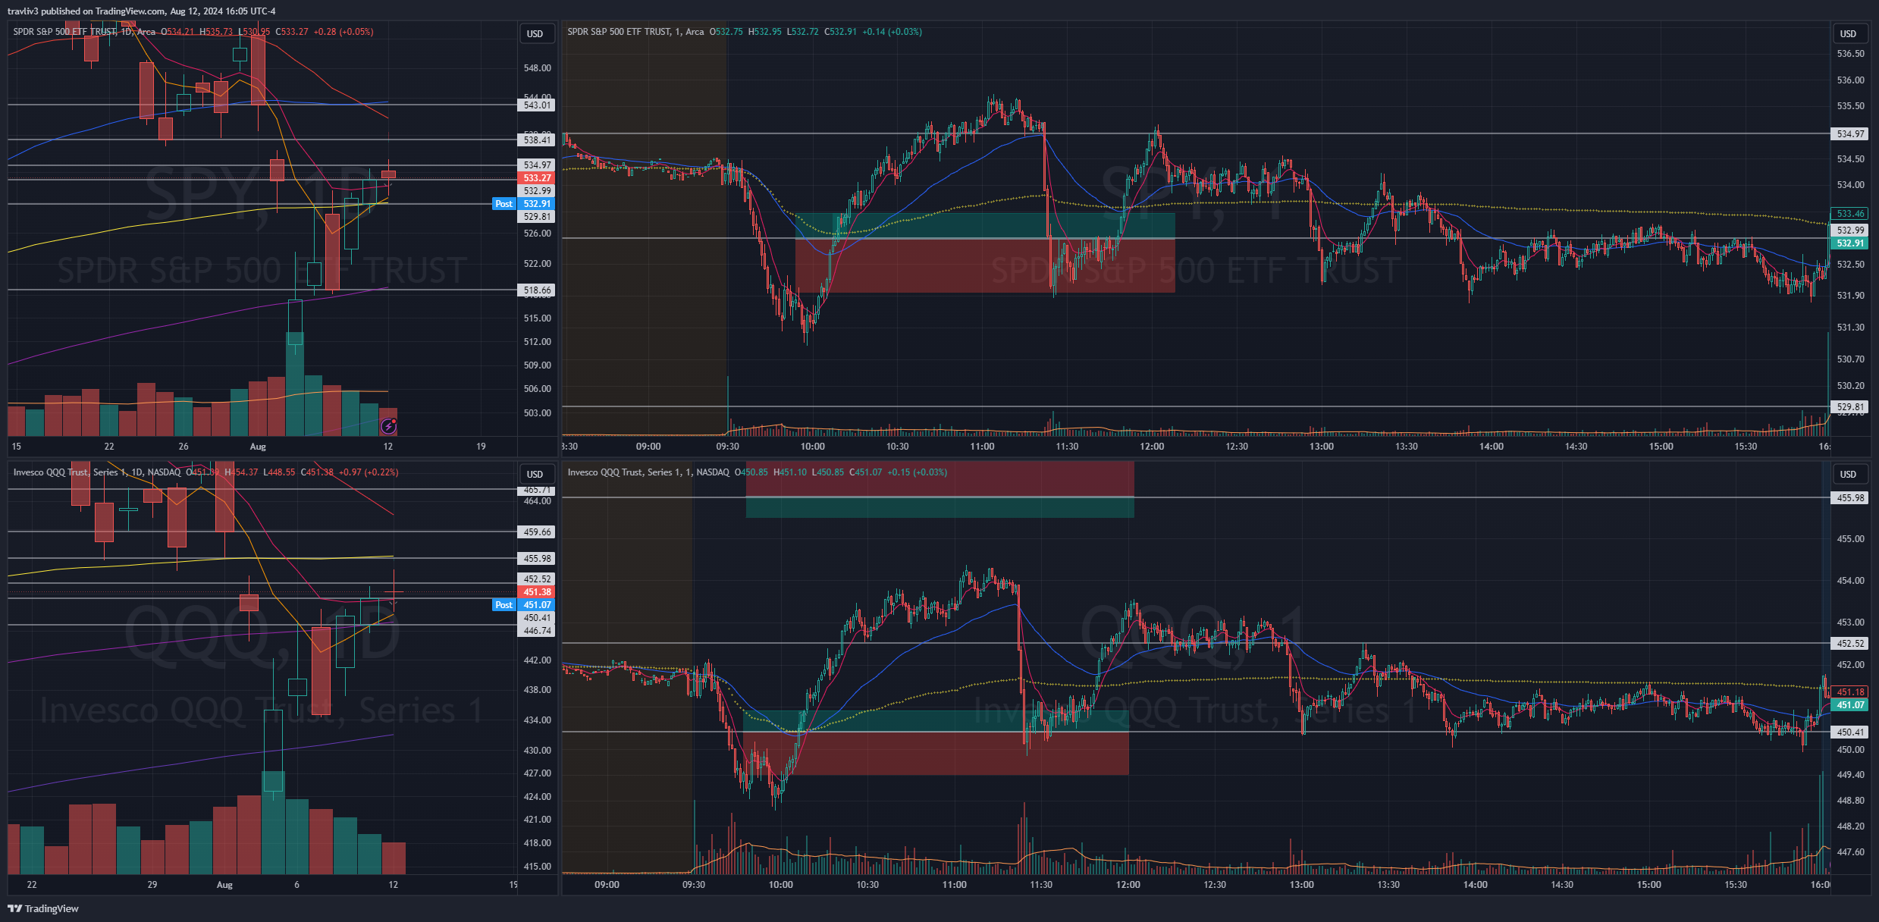Click the blue Post label on QQQ daily
Viewport: 1879px width, 922px height.
point(503,604)
